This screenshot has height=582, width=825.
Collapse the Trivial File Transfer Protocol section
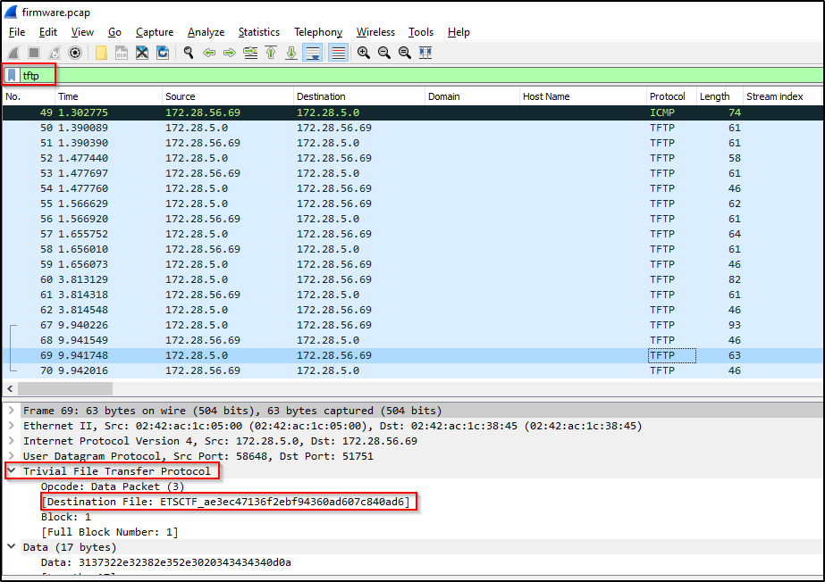click(x=12, y=470)
